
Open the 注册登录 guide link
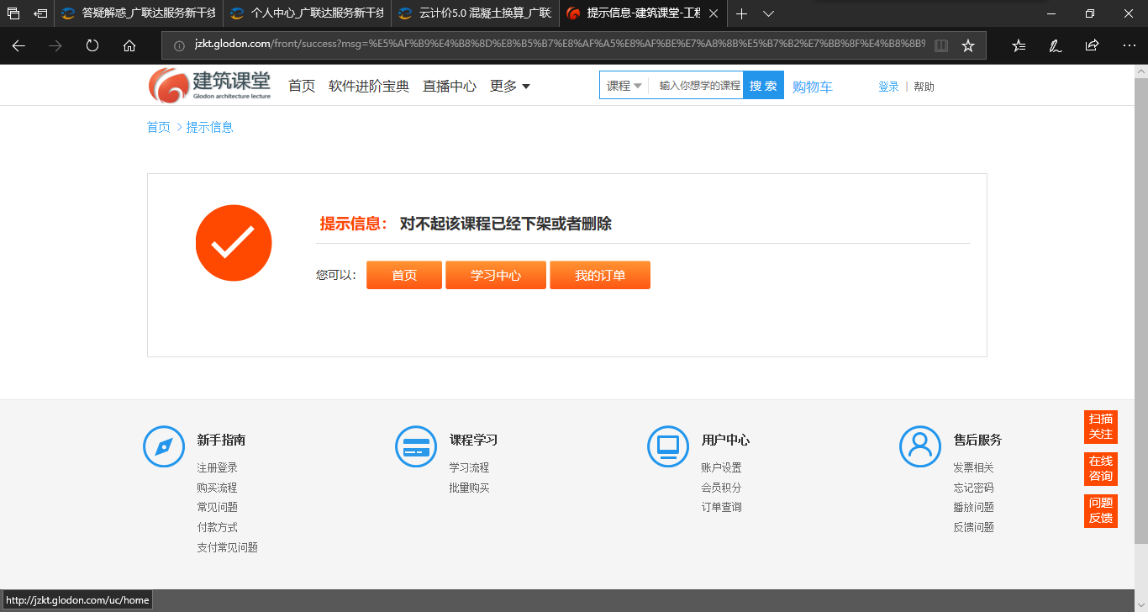218,467
